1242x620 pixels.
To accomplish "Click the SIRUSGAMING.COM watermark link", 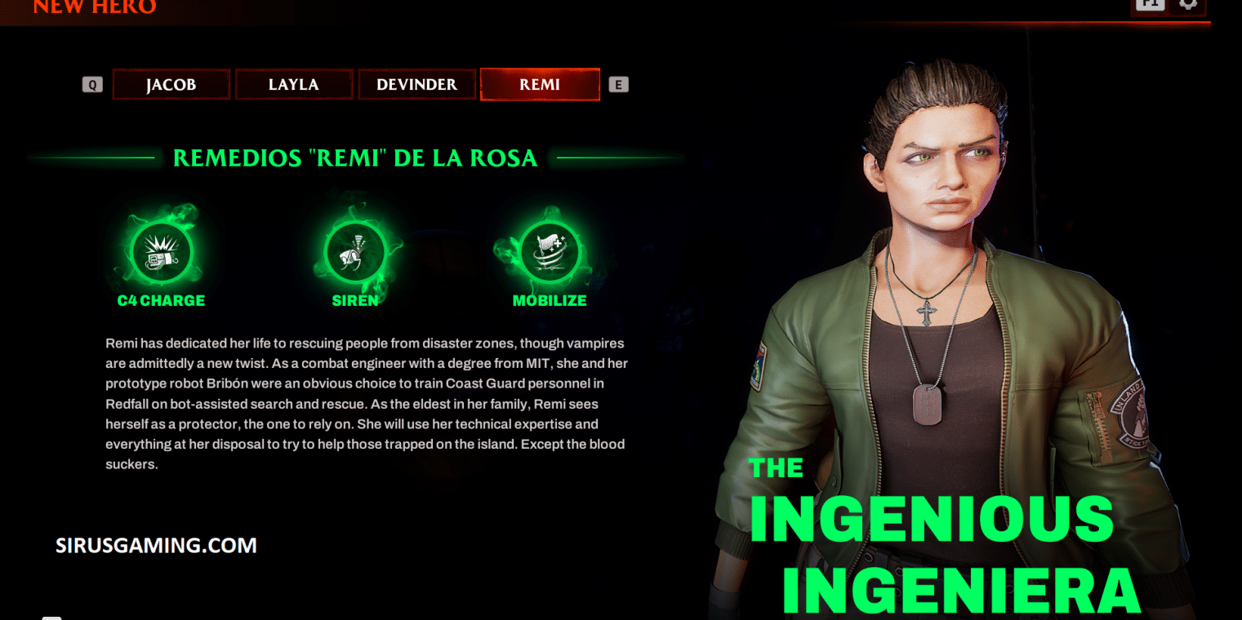I will 156,546.
